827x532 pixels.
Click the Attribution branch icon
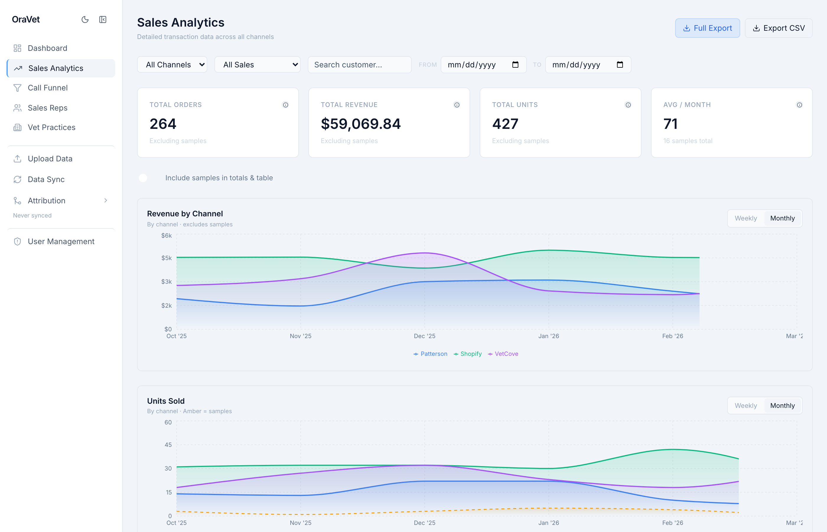17,201
